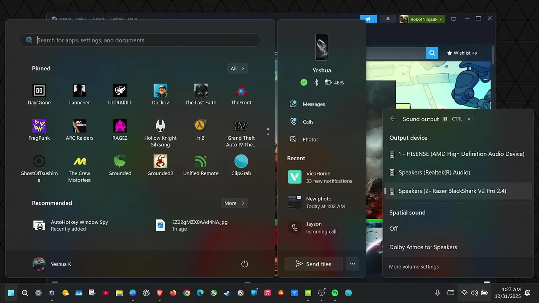Open RobotNinja9k account dropdown in Steam

[422, 19]
